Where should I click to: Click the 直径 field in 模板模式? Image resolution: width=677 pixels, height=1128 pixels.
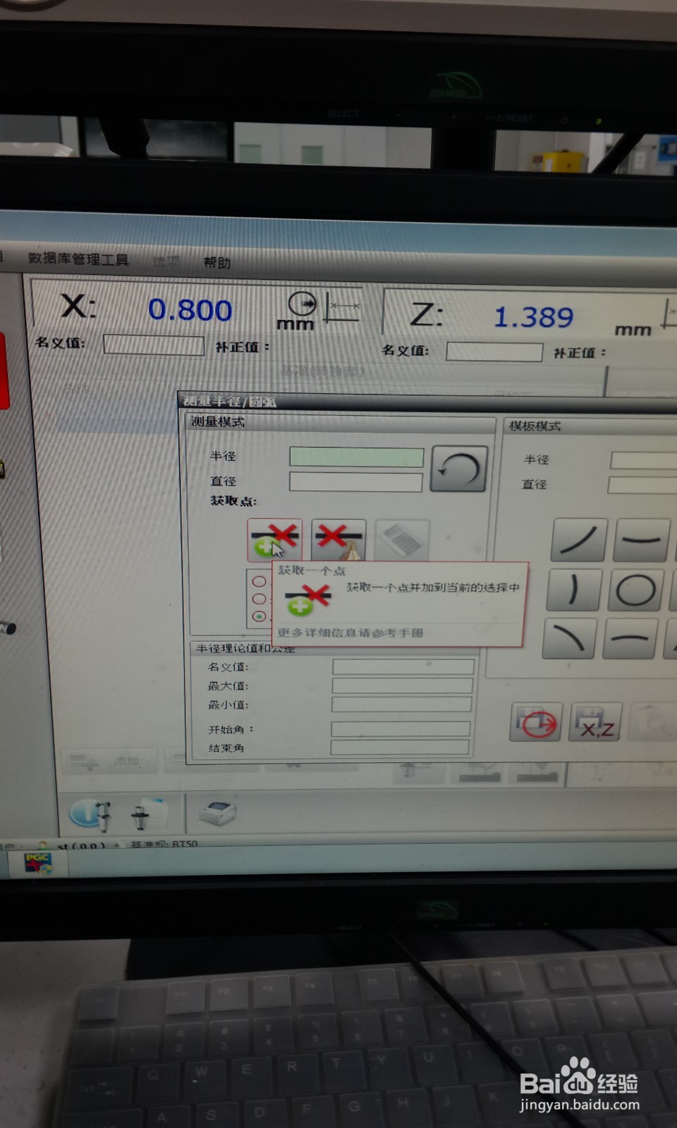[642, 485]
